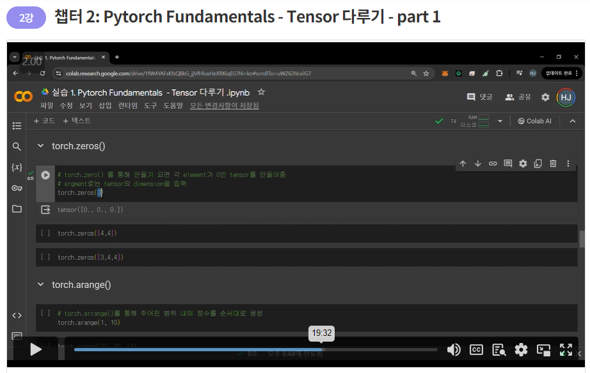Collapse the torch.zeros() section
This screenshot has height=373, width=590.
[x=41, y=146]
